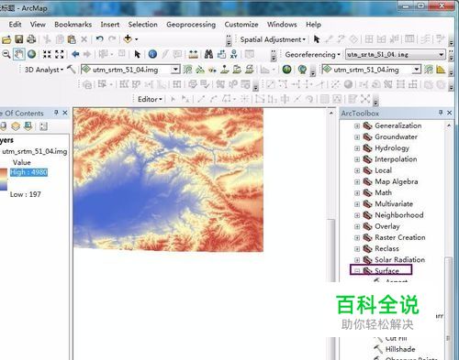The image size is (459, 360).
Task: Collapse the Surface toolset
Action: pos(357,271)
